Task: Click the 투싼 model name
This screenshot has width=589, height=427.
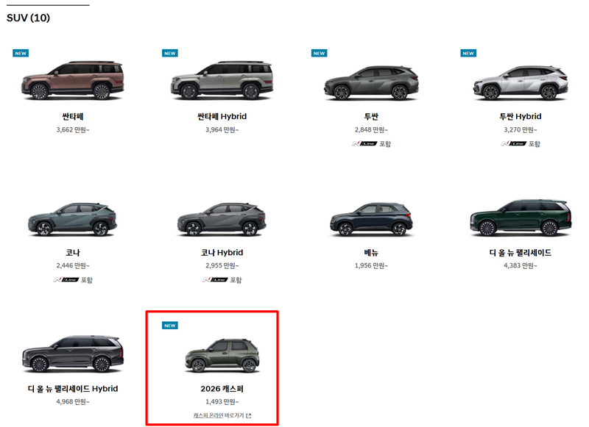Action: point(371,116)
